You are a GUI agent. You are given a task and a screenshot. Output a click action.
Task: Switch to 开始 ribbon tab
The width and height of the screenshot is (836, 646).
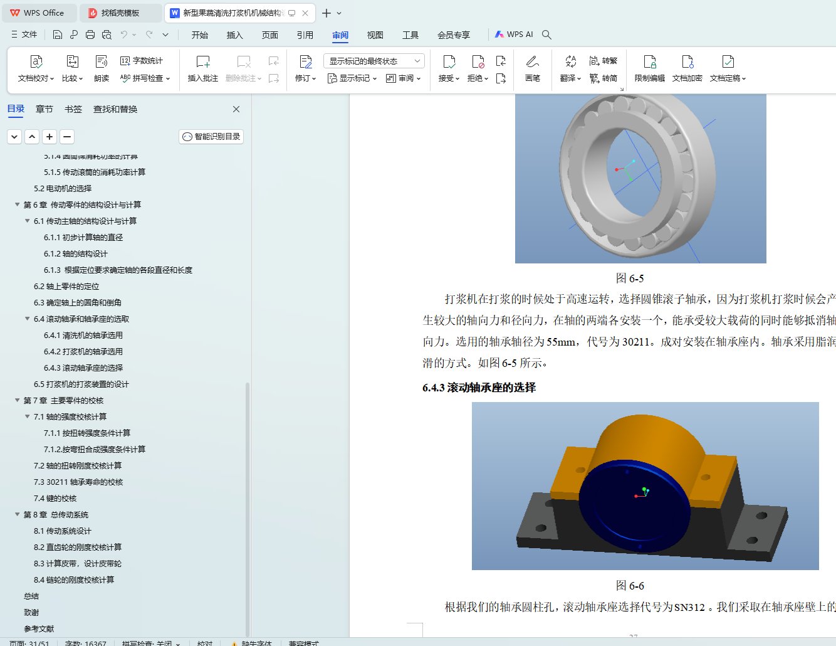(x=200, y=35)
